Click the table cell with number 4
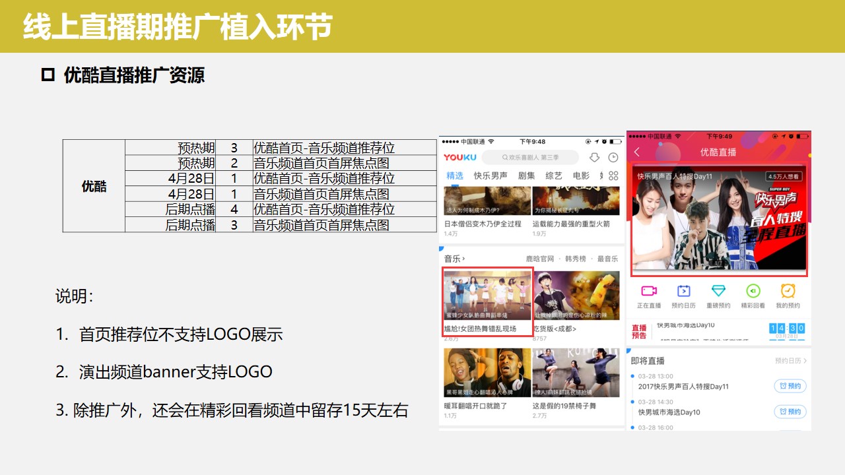The height and width of the screenshot is (475, 845). (234, 209)
